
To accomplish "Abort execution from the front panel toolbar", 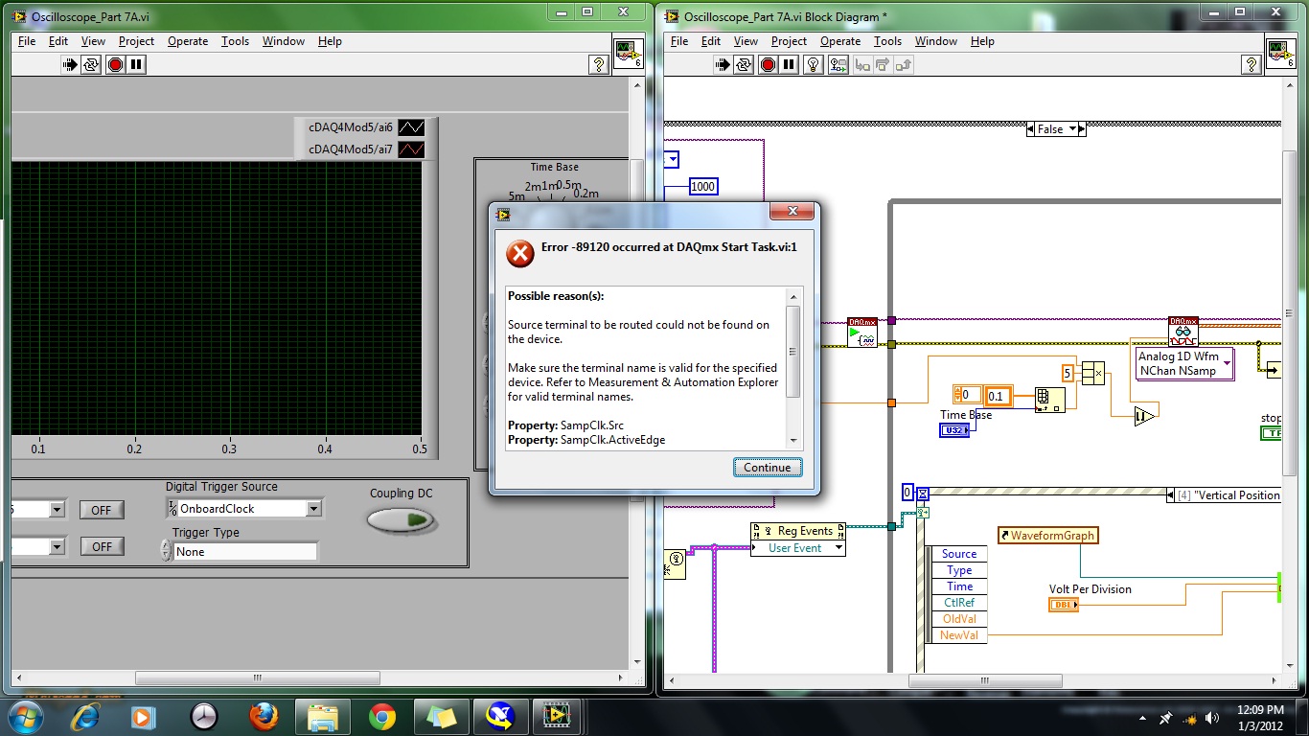I will click(x=116, y=65).
